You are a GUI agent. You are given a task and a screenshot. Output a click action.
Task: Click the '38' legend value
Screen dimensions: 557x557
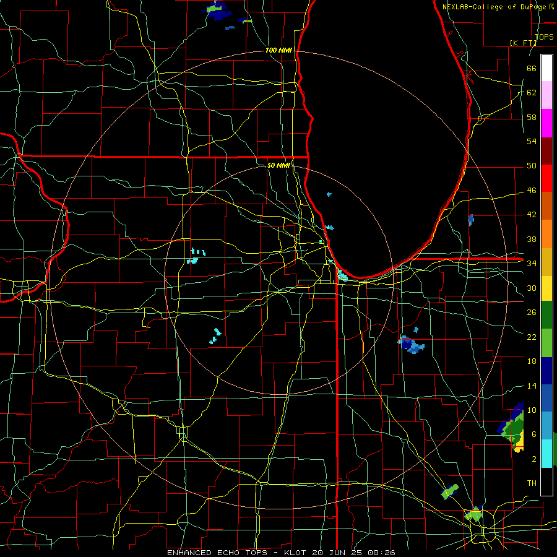[532, 239]
